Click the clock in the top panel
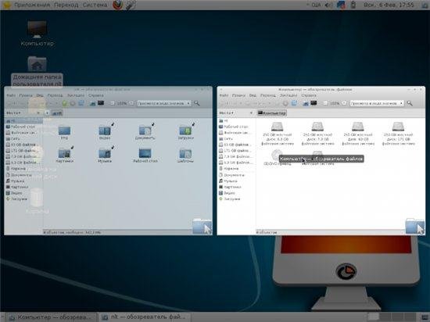 [389, 5]
